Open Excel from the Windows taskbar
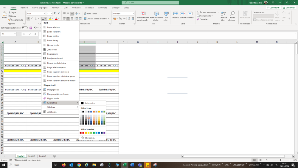This screenshot has height=168, width=298. 125,165
